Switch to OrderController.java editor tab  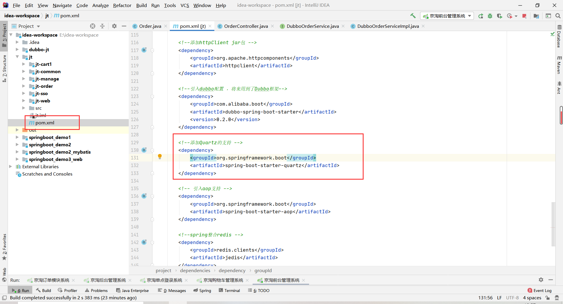pos(246,26)
